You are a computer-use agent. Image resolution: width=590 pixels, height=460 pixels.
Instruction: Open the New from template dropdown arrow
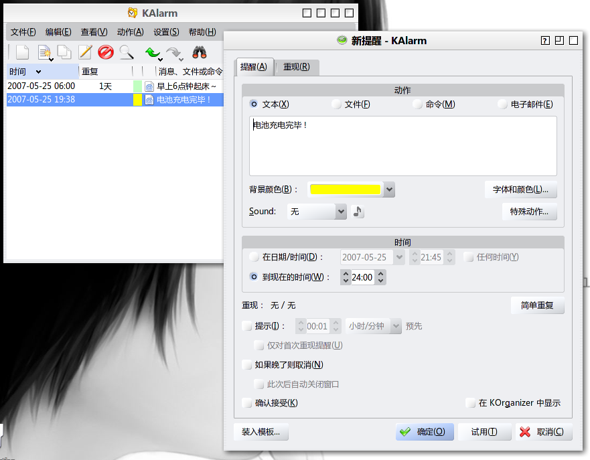52,60
